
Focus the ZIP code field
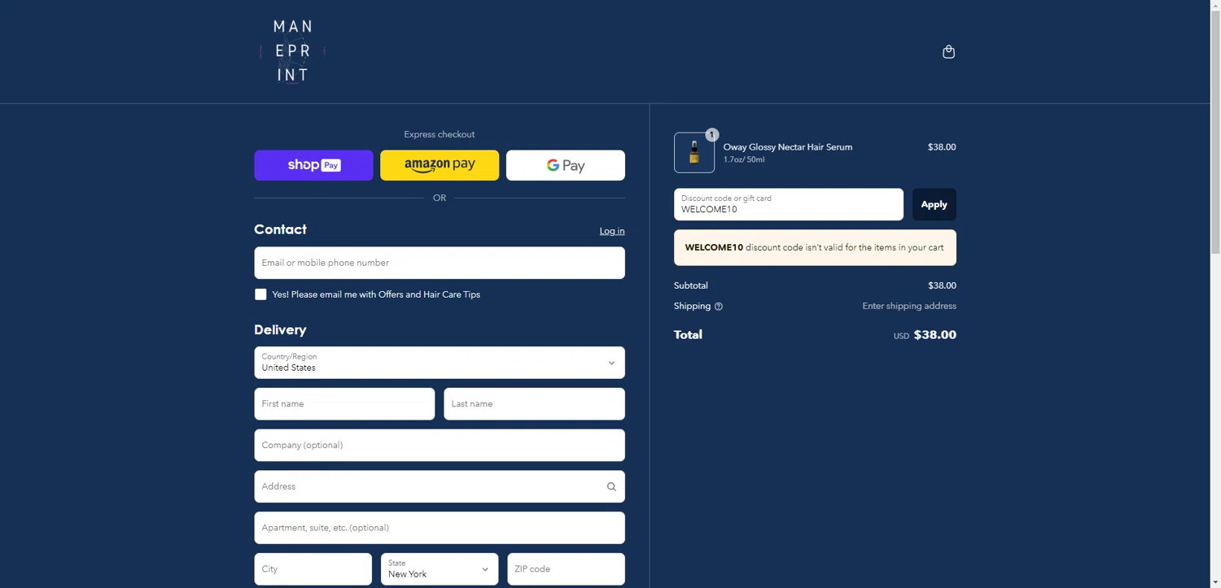coord(566,569)
